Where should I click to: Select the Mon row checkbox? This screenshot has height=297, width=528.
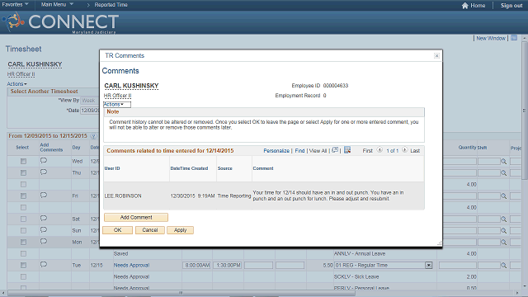click(x=23, y=242)
